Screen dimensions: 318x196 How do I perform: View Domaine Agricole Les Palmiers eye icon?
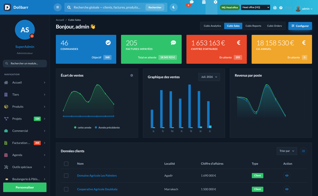287,175
